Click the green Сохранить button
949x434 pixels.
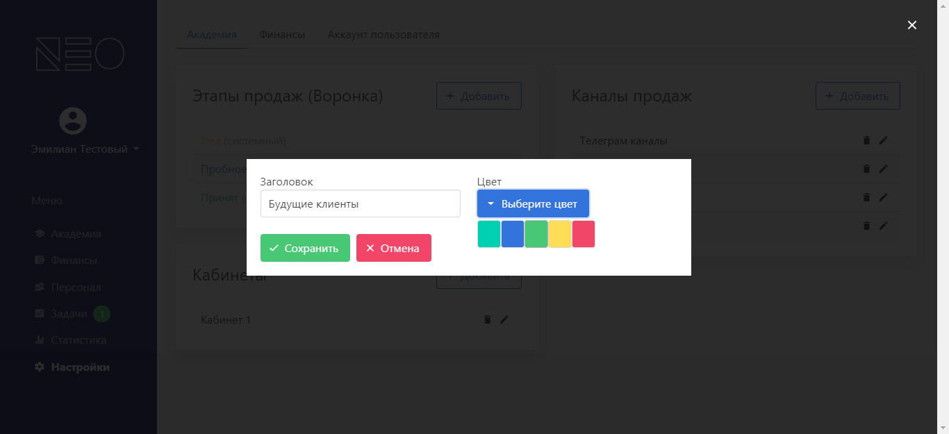click(305, 248)
